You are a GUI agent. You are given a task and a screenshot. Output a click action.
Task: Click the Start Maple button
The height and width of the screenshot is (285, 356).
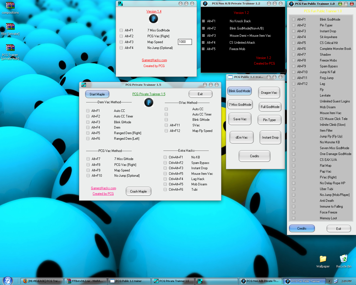97,94
